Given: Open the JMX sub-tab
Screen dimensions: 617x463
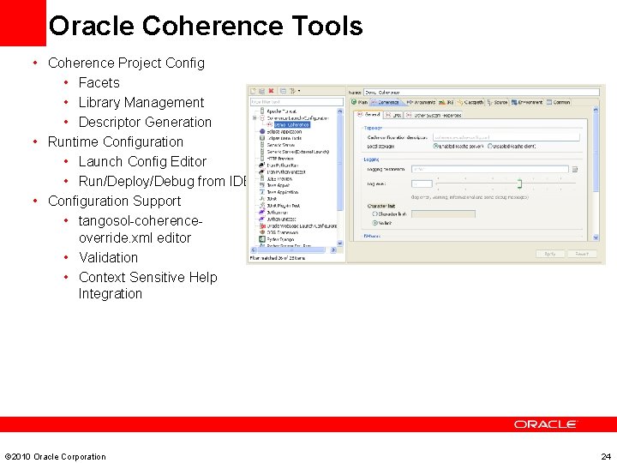Looking at the screenshot, I should tap(393, 116).
